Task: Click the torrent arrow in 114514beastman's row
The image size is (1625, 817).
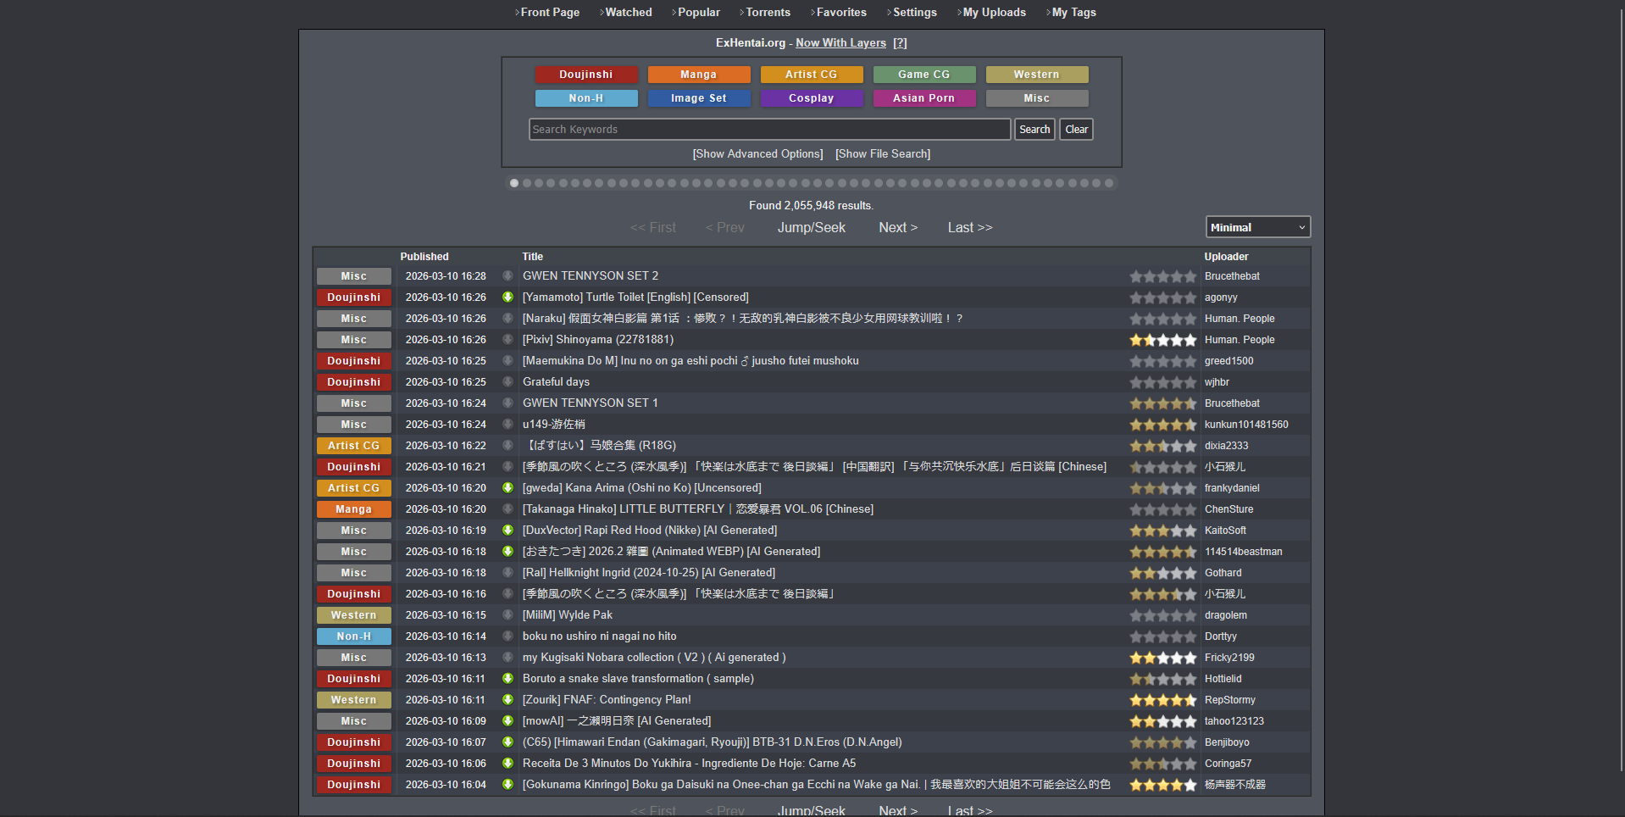Action: pyautogui.click(x=507, y=552)
